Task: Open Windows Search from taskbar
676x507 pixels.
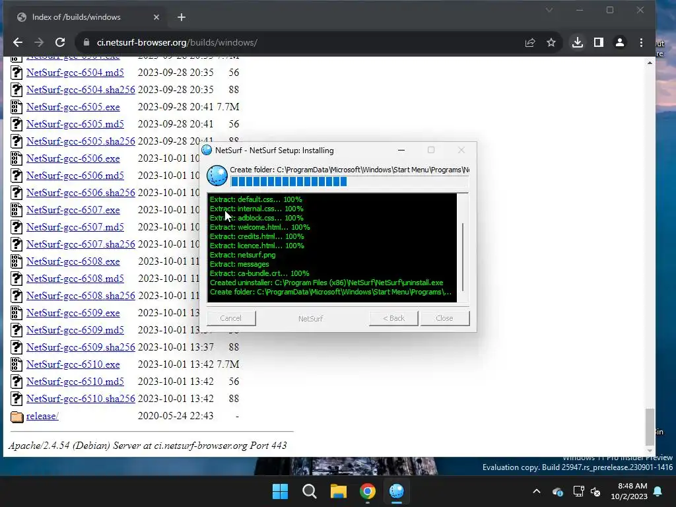Action: tap(310, 491)
